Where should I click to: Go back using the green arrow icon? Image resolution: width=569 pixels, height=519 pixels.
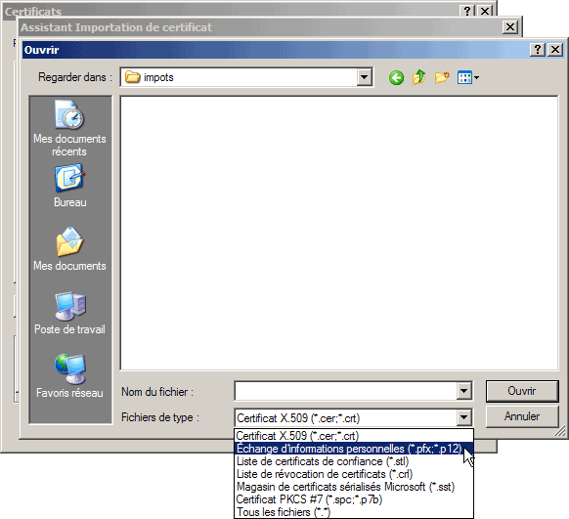coord(396,77)
